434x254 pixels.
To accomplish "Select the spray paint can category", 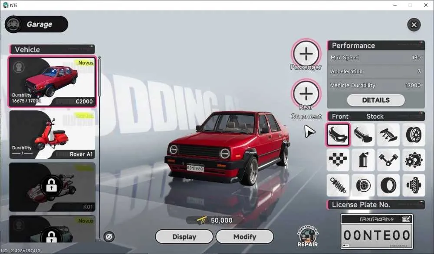I will (363, 160).
